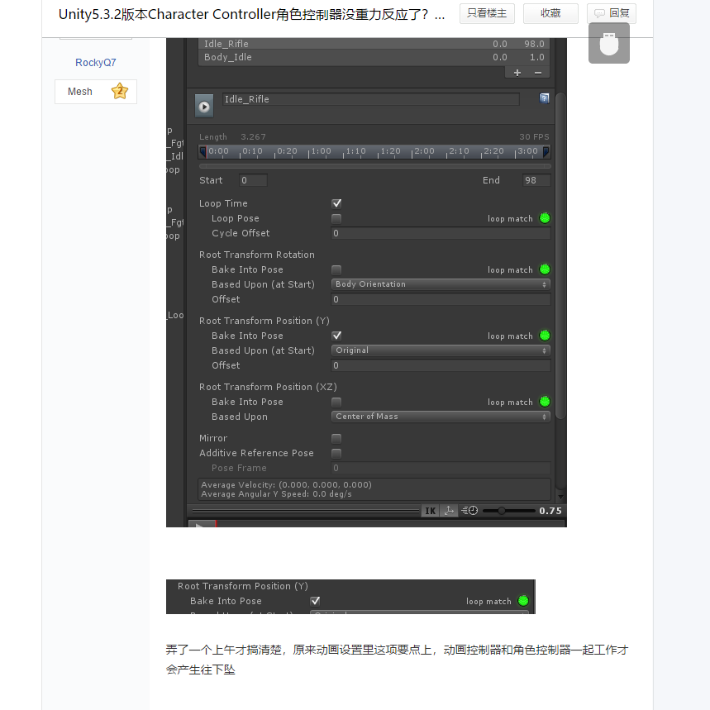This screenshot has height=710, width=710.
Task: Click the scrollbar down arrow
Action: coord(560,497)
